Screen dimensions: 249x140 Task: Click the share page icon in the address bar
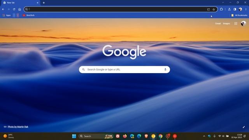click(209, 9)
